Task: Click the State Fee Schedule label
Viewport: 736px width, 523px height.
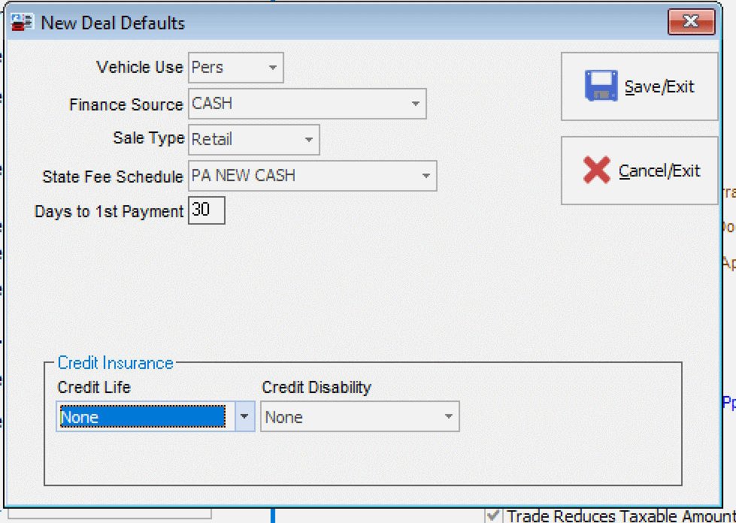Action: click(x=113, y=177)
